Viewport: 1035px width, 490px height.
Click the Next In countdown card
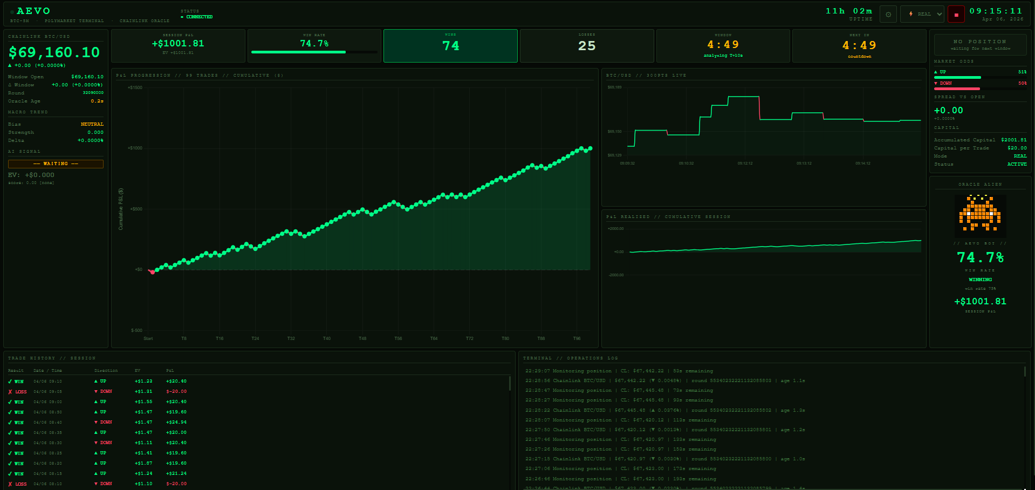click(859, 46)
